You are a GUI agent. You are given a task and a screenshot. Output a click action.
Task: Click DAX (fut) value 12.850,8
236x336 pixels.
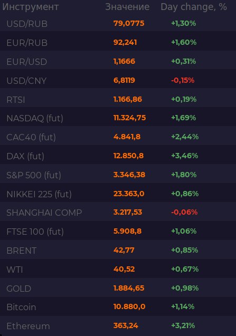(128, 156)
